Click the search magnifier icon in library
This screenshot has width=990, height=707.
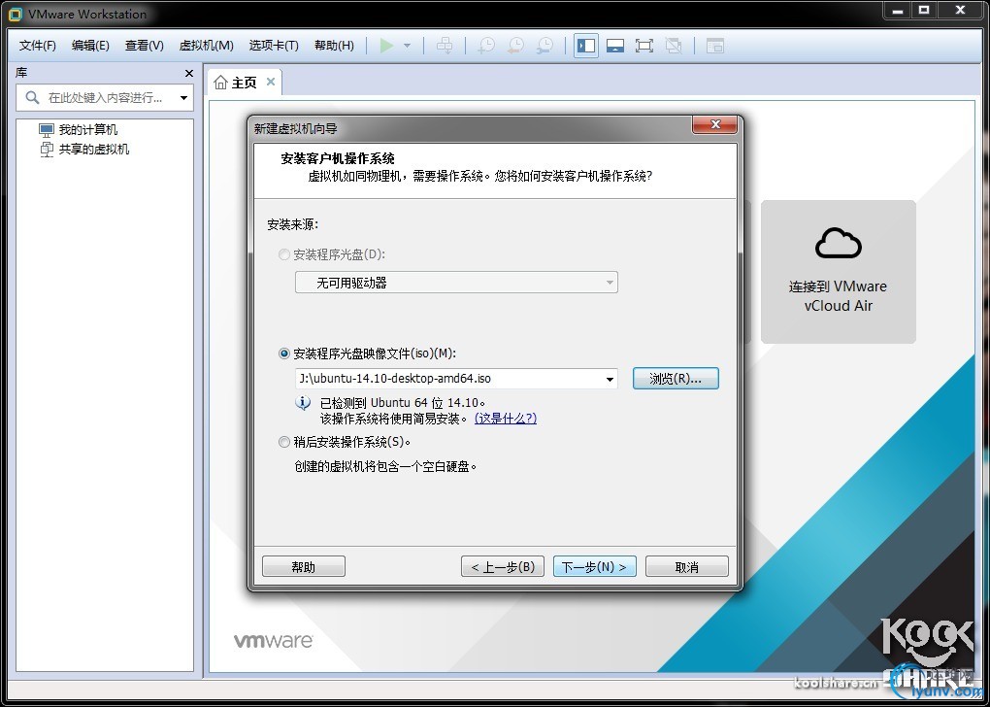32,98
